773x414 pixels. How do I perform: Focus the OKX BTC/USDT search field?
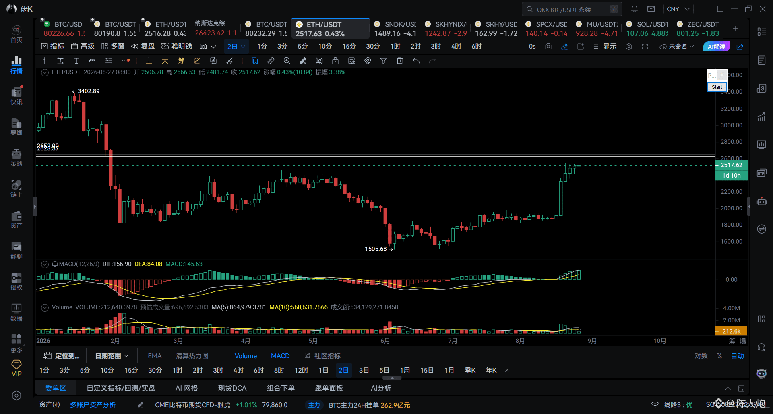(x=572, y=9)
